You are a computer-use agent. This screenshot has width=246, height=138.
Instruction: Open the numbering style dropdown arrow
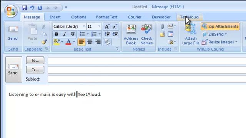(100, 34)
